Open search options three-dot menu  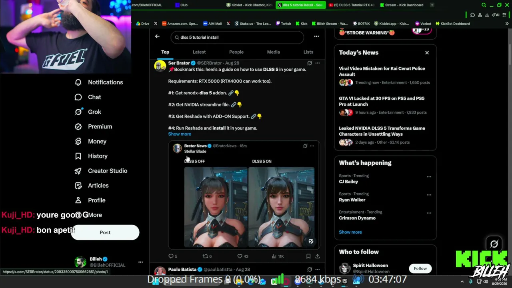[x=316, y=36]
